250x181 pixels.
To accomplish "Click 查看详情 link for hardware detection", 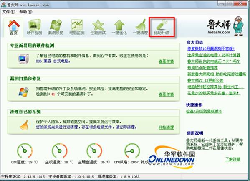I will click(x=166, y=61).
